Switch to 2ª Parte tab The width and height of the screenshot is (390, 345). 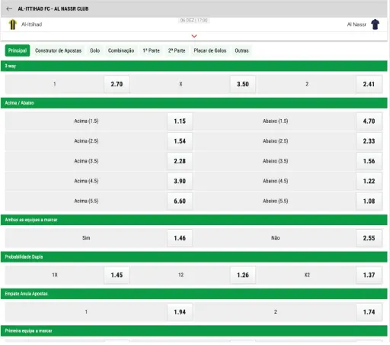(x=177, y=50)
